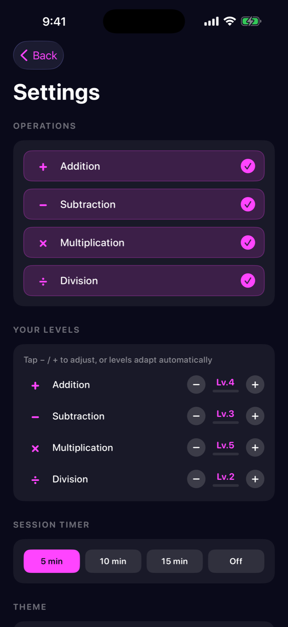This screenshot has height=627, width=288.
Task: Tap the minus icon for Addition level
Action: [x=196, y=385]
